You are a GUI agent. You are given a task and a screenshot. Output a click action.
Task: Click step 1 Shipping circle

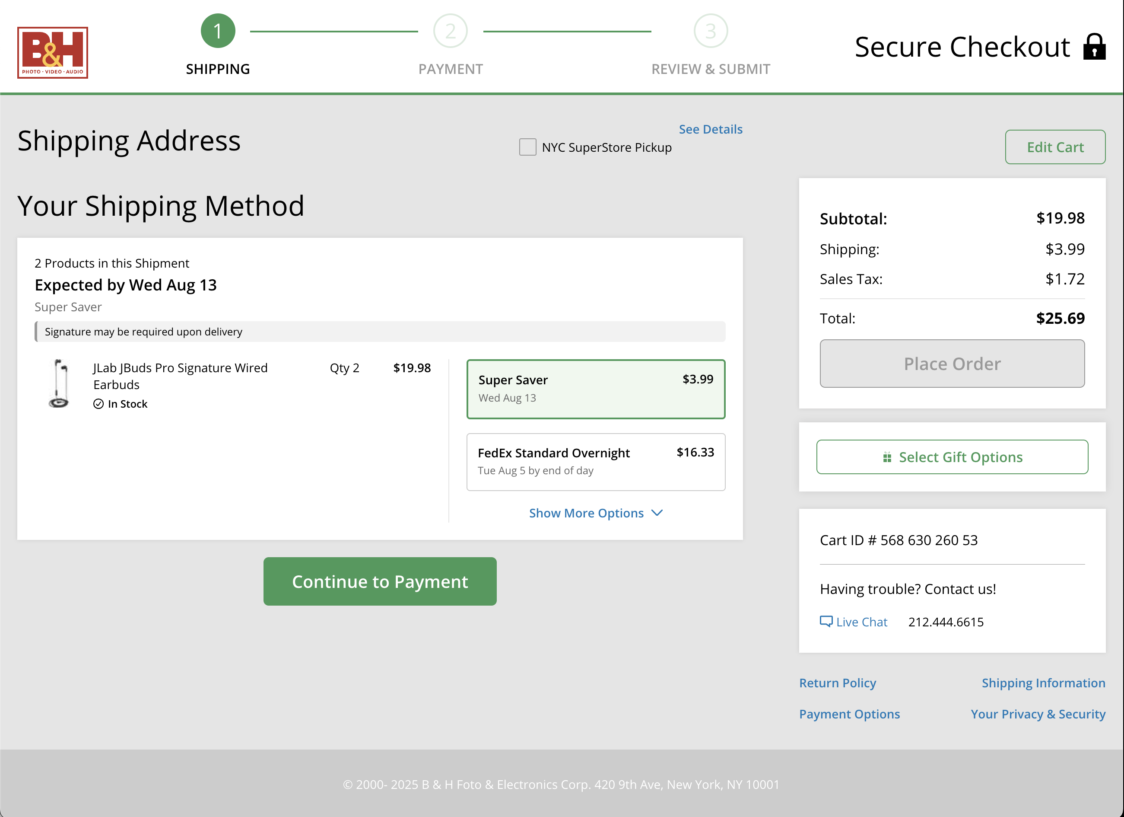tap(218, 31)
